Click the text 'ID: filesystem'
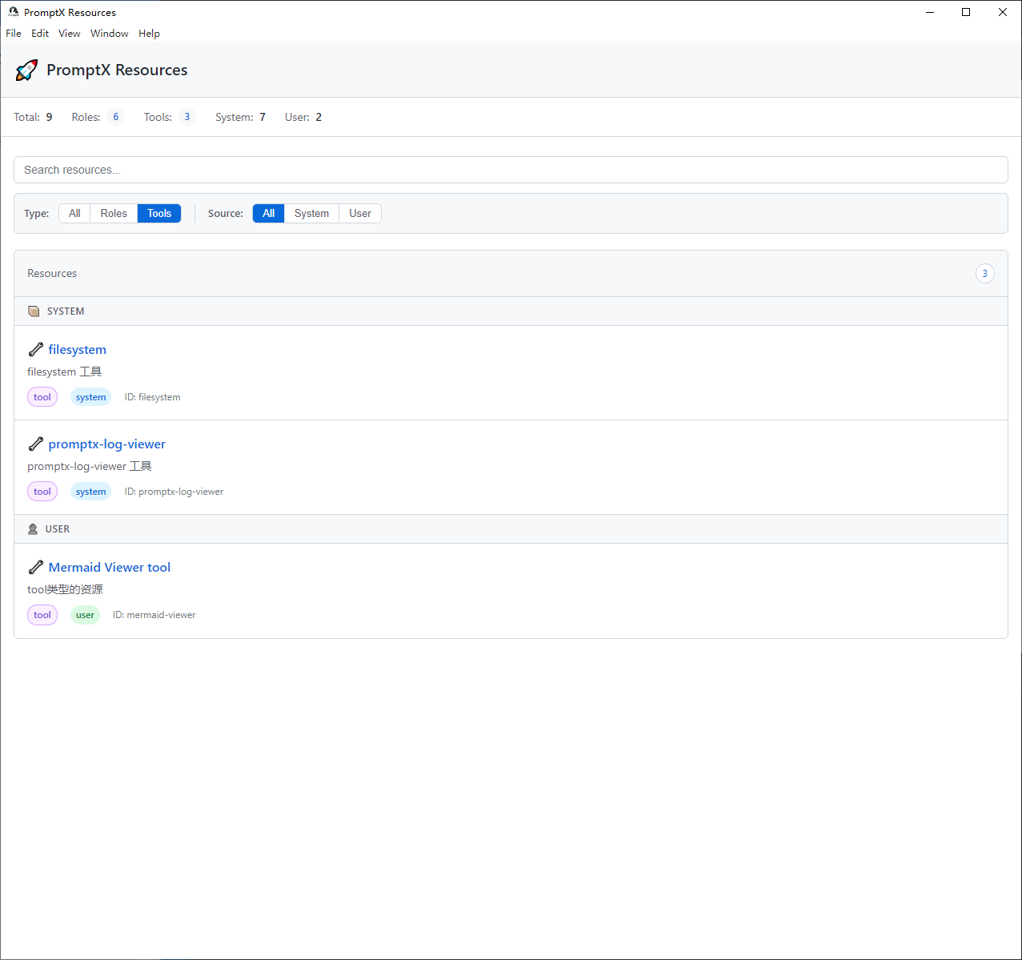The width and height of the screenshot is (1022, 960). (152, 397)
